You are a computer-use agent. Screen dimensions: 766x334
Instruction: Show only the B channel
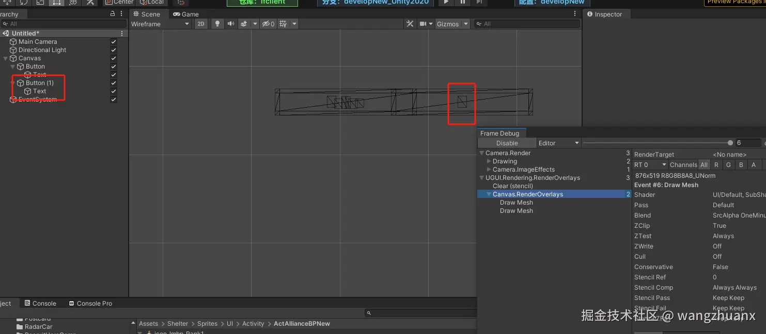pos(741,165)
